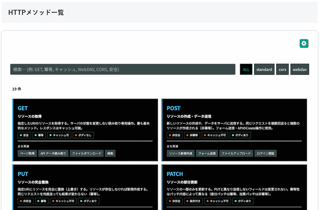Screen dimensions: 320x210
Task: Click the 検索 usage tag under GET
Action: click(x=110, y=153)
